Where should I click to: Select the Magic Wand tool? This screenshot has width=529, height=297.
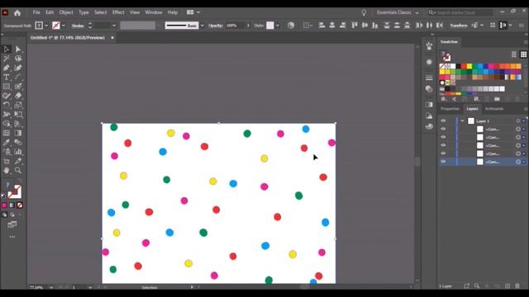click(x=6, y=59)
